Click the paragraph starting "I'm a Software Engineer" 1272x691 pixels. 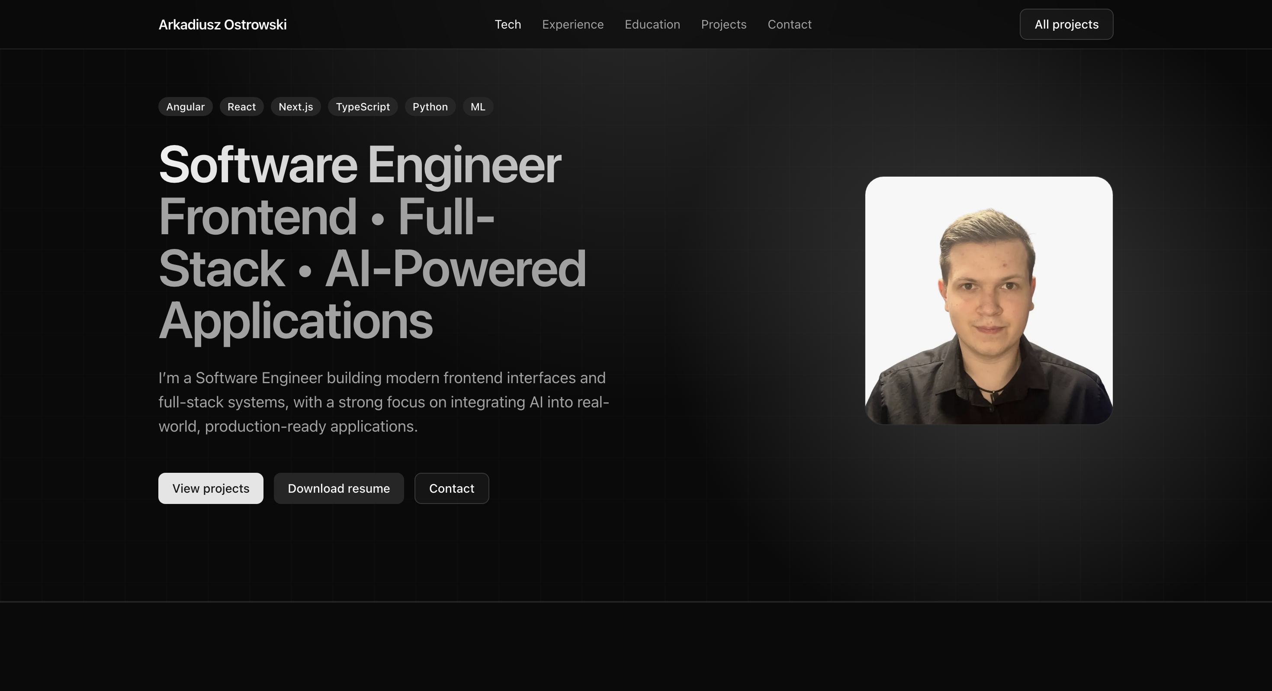tap(384, 402)
